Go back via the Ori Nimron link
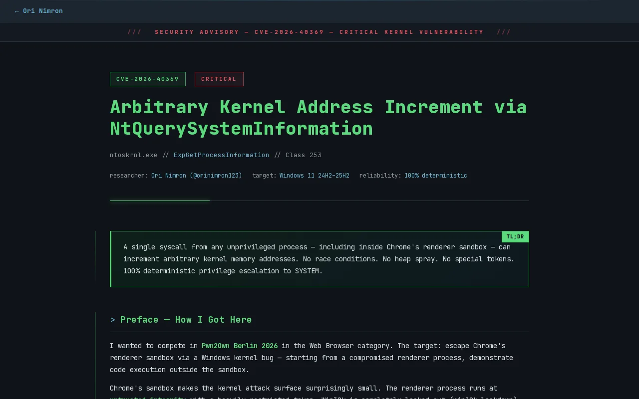 (38, 11)
